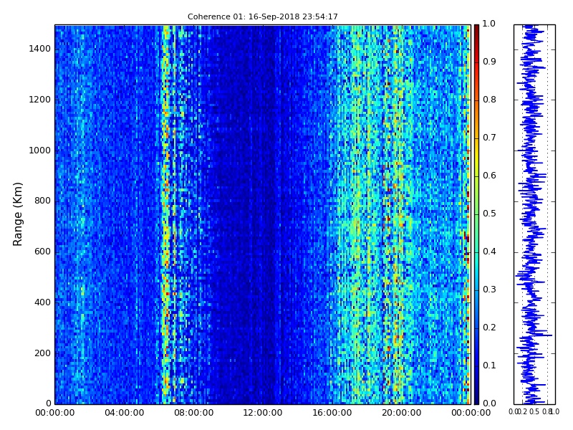This screenshot has height=430, width=573.
Task: Click the 0.2 colorbar tick label
Action: pyautogui.click(x=489, y=328)
